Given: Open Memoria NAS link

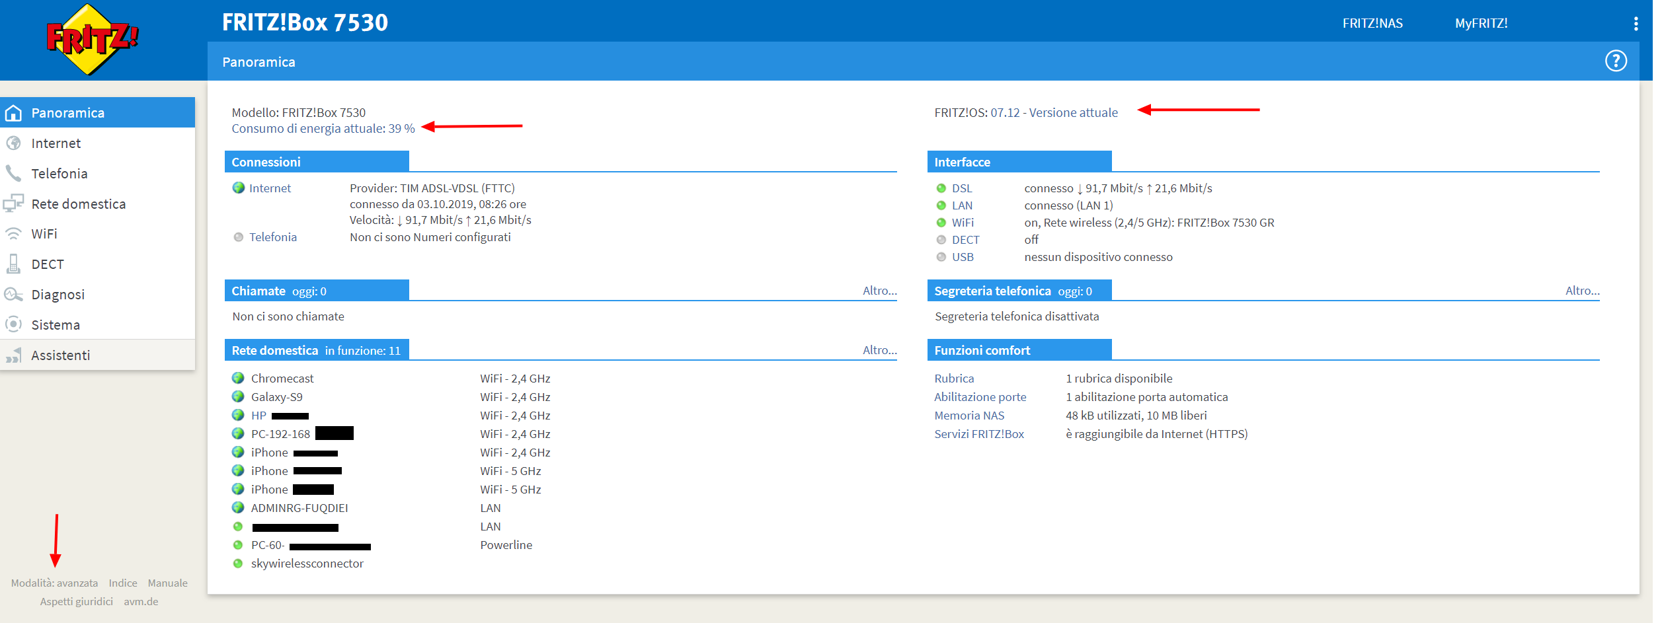Looking at the screenshot, I should tap(969, 416).
